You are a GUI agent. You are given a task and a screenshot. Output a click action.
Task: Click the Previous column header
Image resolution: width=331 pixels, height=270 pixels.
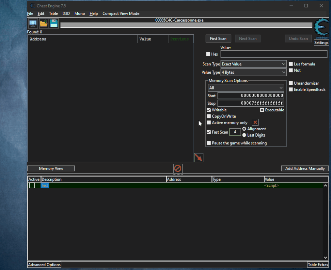(x=181, y=39)
